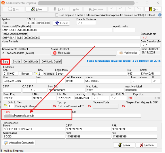Click into the E-mail input field

[x=37, y=116]
